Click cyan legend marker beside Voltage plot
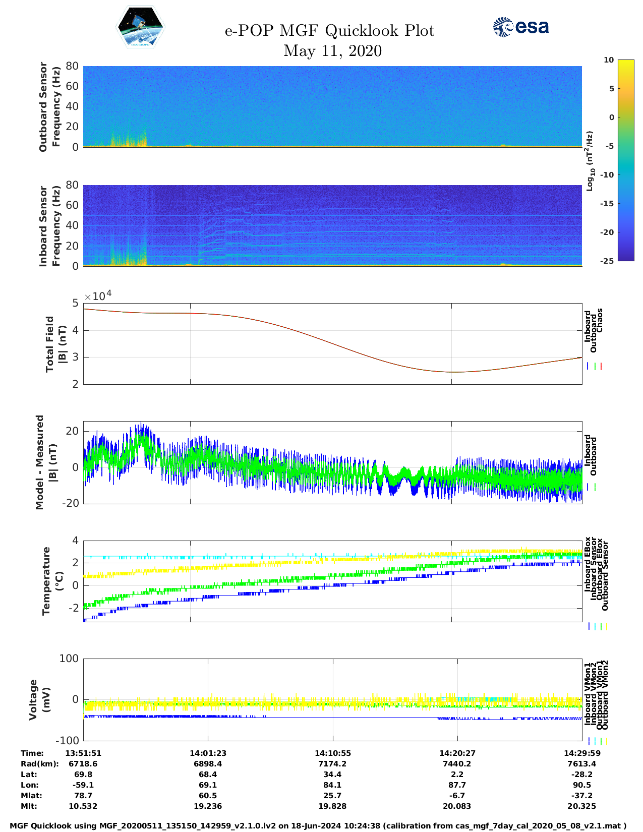The image size is (643, 832). click(595, 741)
